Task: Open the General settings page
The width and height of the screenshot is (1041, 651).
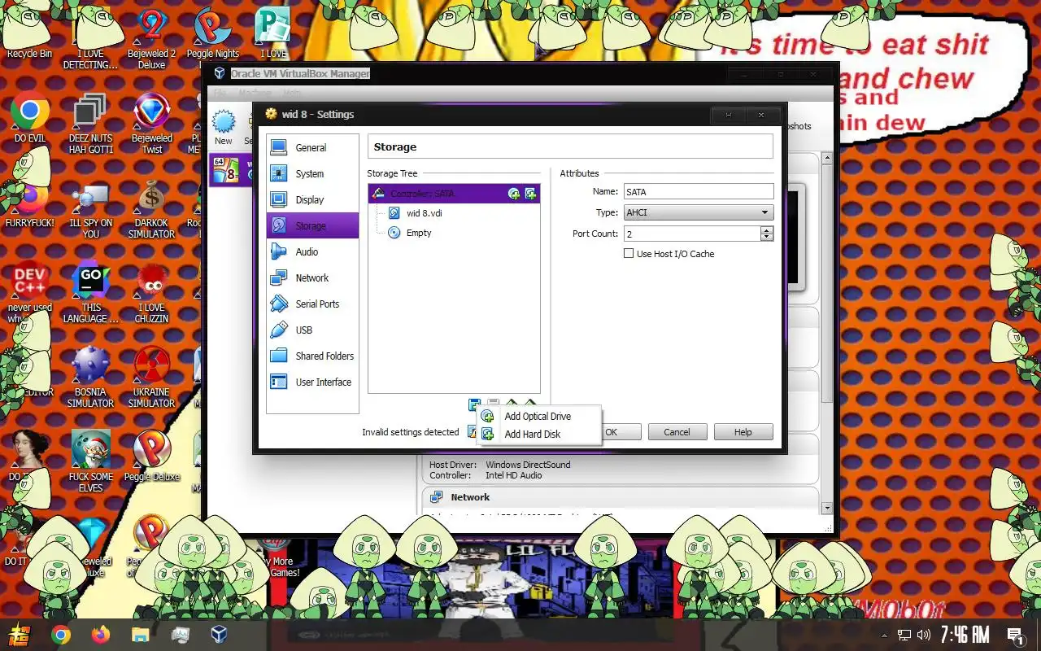Action: 312,147
